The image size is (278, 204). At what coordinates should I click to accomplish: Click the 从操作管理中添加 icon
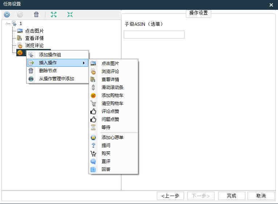click(31, 78)
